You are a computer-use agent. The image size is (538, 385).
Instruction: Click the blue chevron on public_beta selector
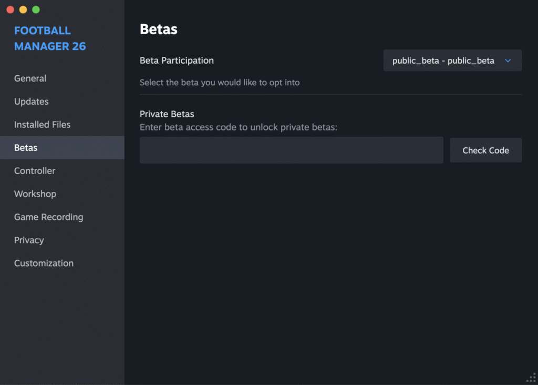(x=508, y=60)
